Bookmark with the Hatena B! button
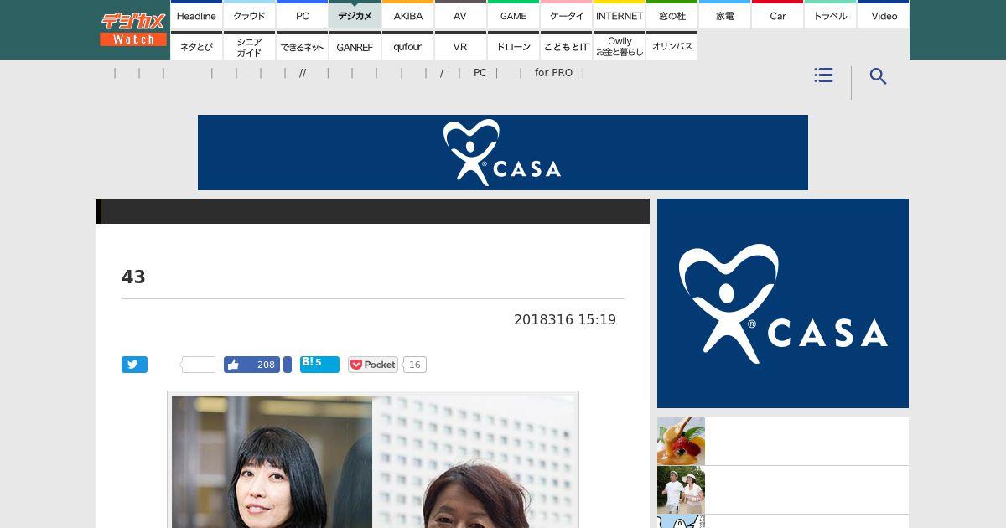 319,365
